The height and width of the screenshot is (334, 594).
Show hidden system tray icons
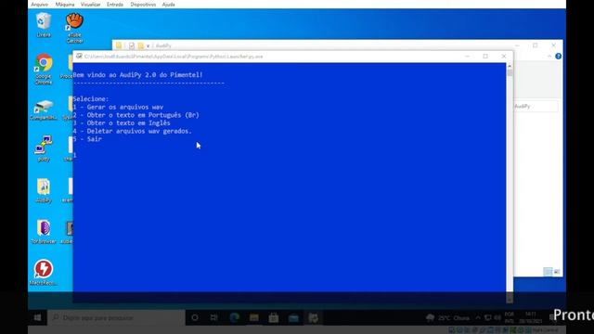tap(478, 317)
